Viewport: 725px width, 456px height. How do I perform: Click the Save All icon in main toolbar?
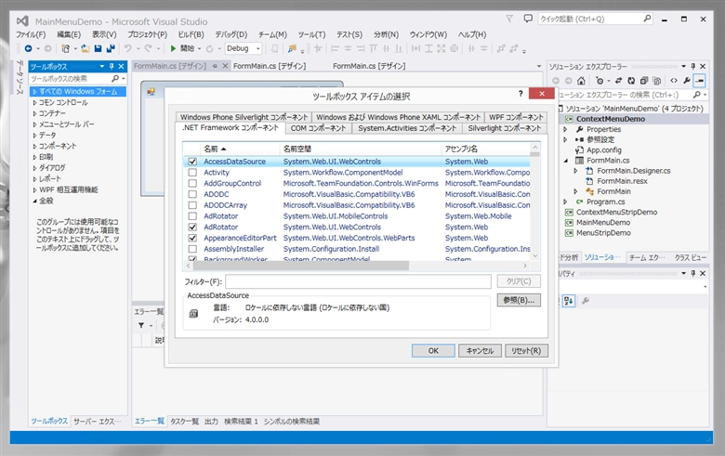click(x=111, y=48)
